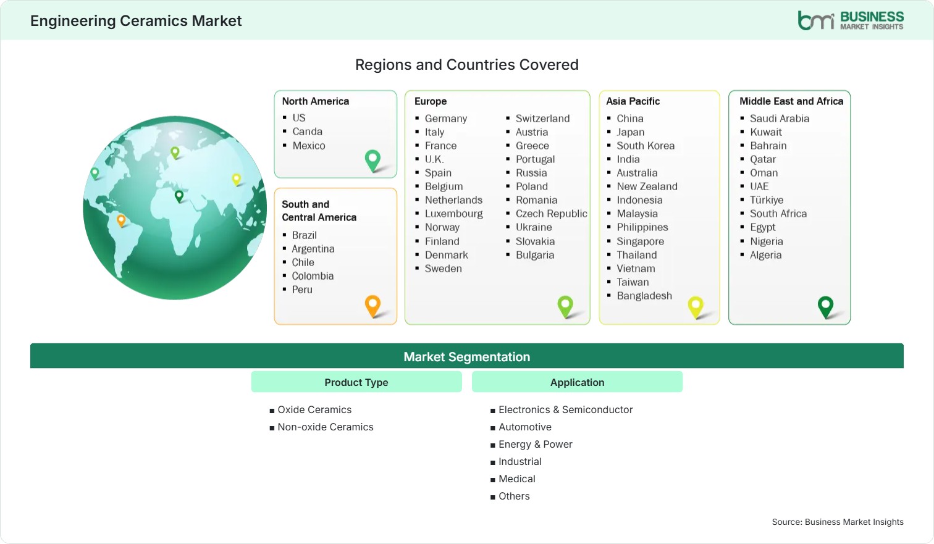Click Switzerland in Europe list
Screen dimensions: 934x544
click(543, 119)
